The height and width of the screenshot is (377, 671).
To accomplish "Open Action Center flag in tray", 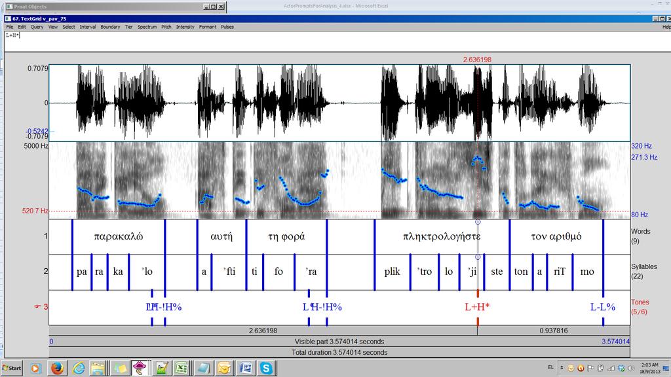I will pos(590,368).
